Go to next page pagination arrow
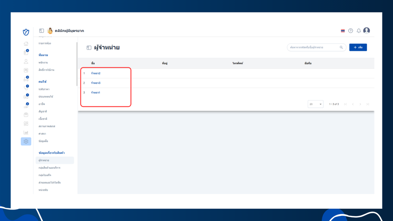Screen dimensions: 393x221 tap(360, 104)
